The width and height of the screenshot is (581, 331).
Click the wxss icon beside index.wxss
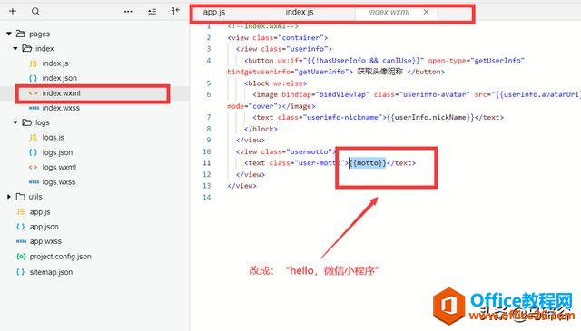34,108
